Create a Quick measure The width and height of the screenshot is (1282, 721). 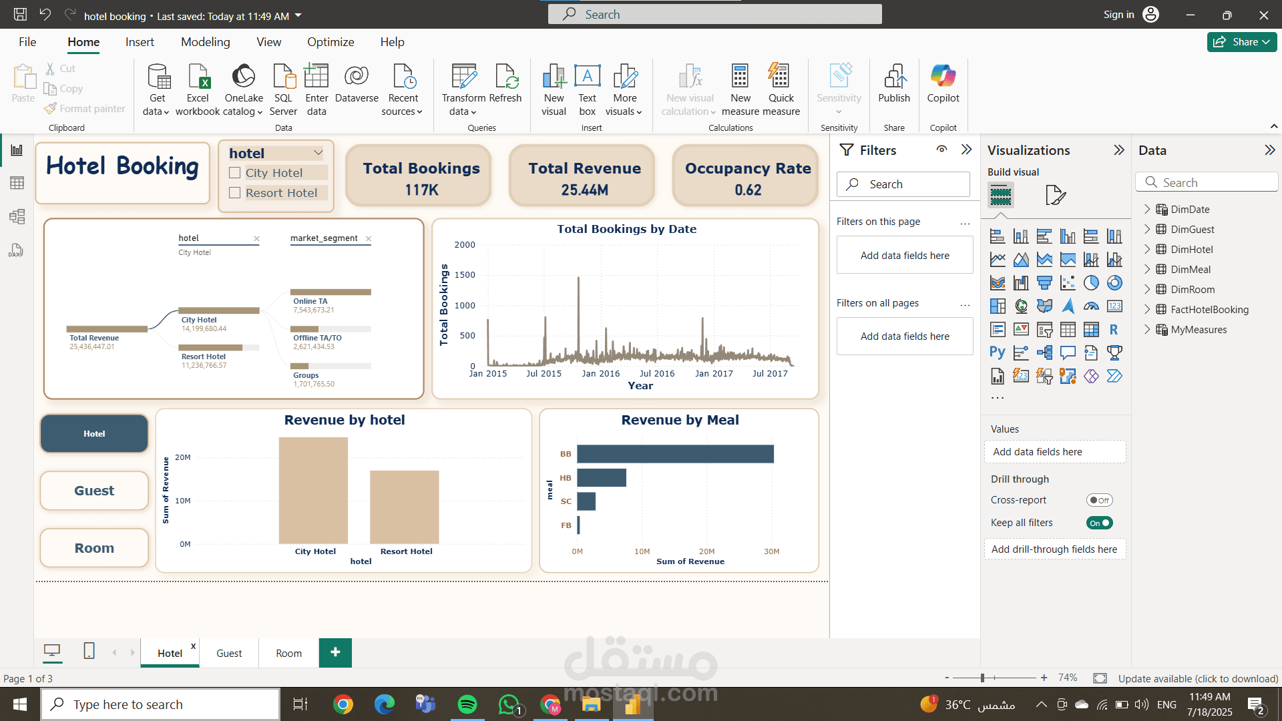(781, 89)
